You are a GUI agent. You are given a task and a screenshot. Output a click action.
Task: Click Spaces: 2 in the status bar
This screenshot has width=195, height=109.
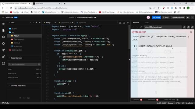pos(171,103)
